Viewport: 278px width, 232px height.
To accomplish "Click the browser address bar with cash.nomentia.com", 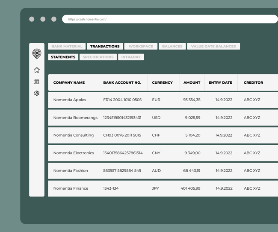I will [170, 19].
